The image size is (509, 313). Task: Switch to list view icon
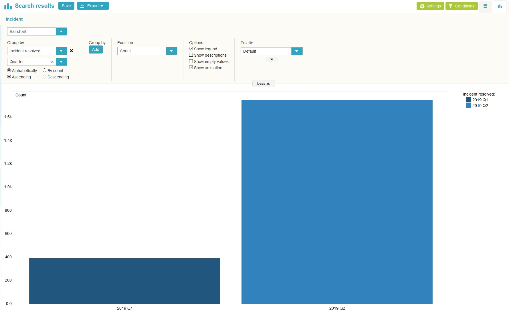pyautogui.click(x=485, y=6)
